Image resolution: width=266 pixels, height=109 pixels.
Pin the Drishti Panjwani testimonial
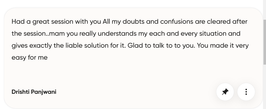225,92
